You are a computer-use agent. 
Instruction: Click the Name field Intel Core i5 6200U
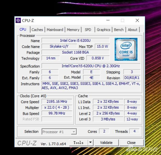(75, 40)
